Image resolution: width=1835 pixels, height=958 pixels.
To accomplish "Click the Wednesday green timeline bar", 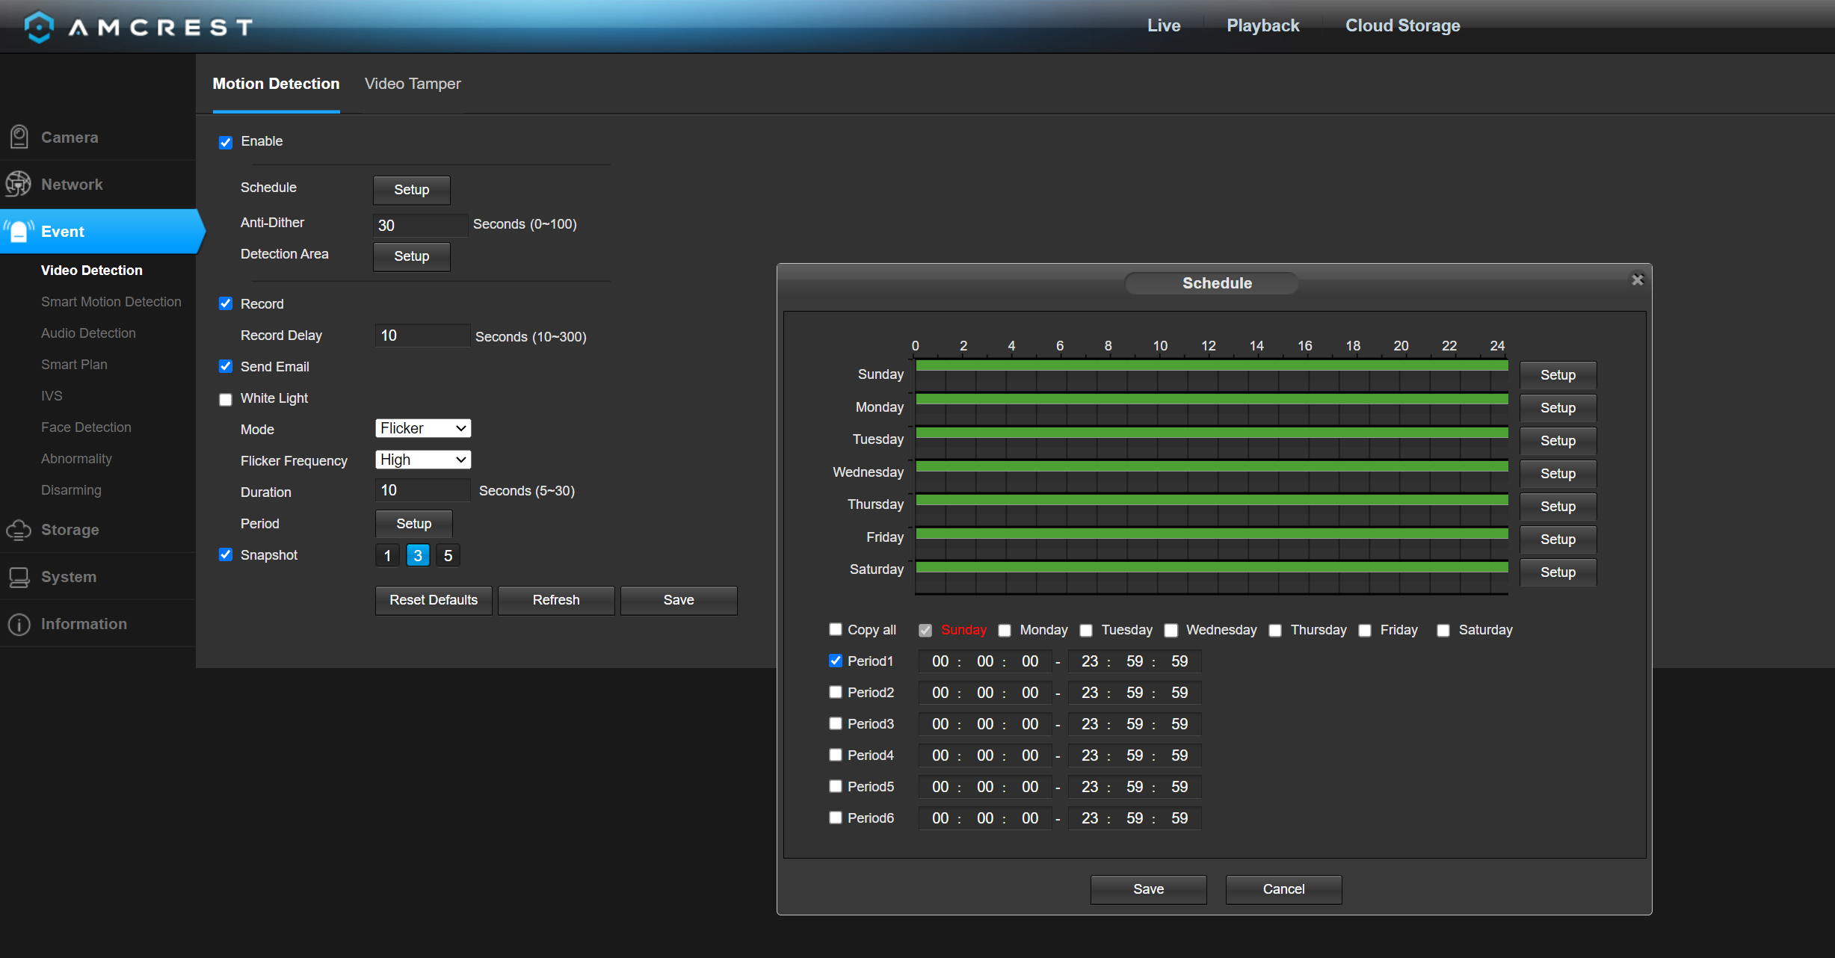I will (1212, 466).
